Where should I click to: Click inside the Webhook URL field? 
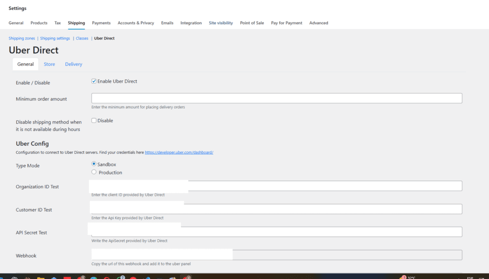point(276,255)
